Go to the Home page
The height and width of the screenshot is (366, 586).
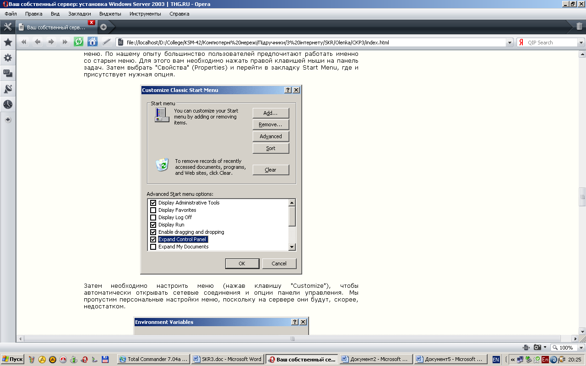(x=92, y=42)
